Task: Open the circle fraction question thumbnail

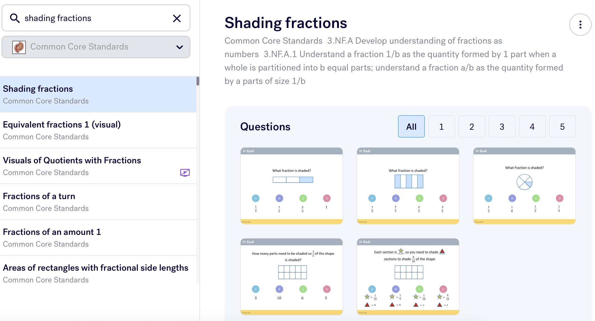Action: coord(524,186)
